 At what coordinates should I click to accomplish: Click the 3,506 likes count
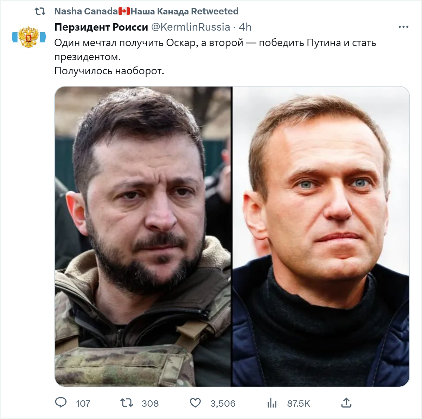[223, 404]
